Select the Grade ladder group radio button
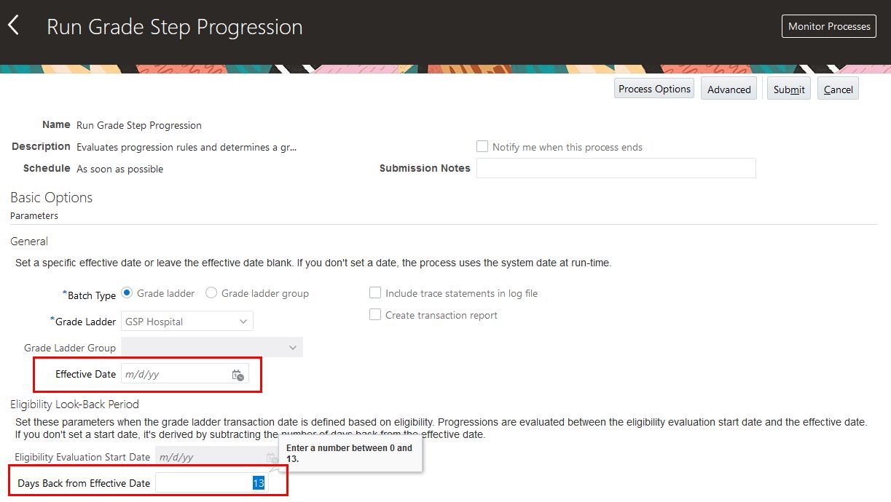891x502 pixels. pyautogui.click(x=211, y=293)
